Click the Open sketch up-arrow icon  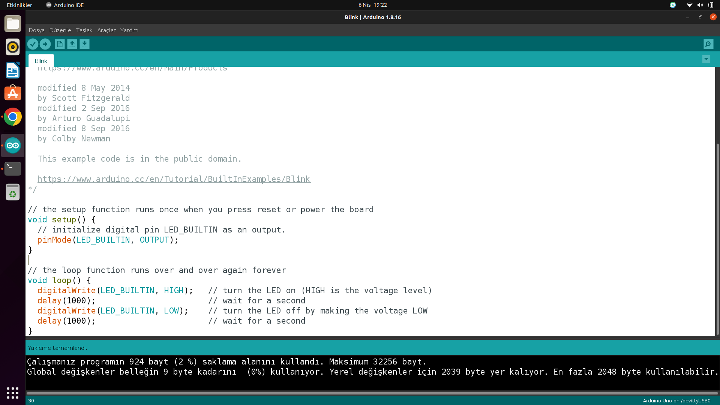pos(72,44)
